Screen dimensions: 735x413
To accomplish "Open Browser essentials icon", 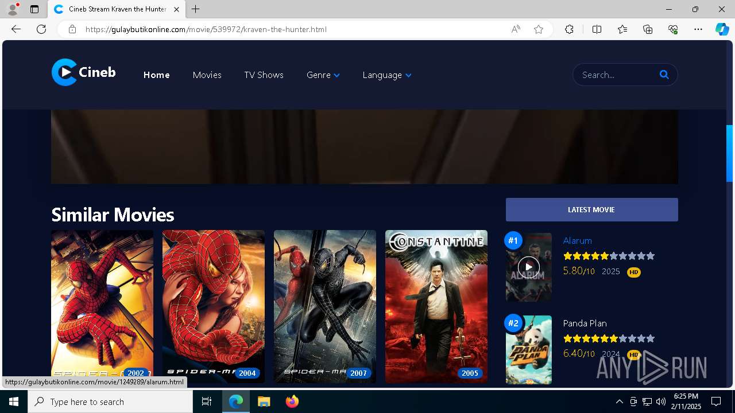I will point(673,29).
